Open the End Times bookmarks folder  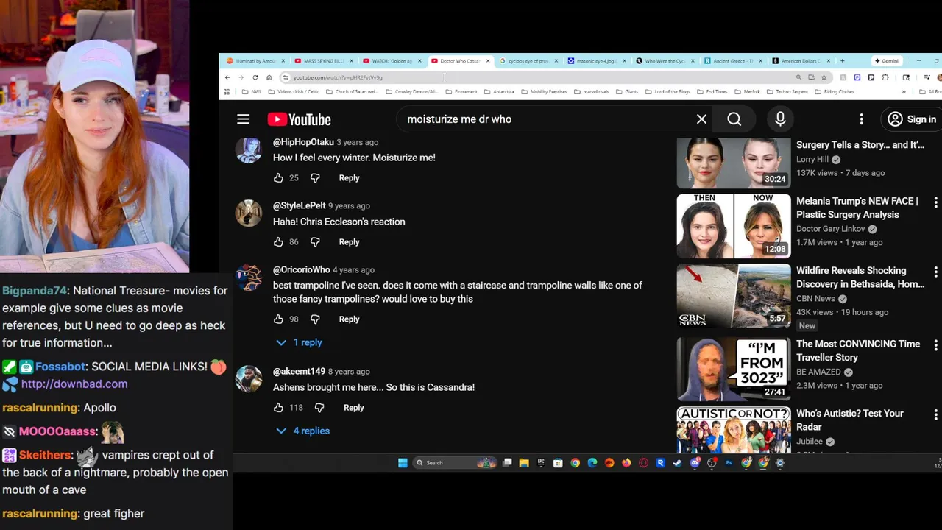tap(712, 92)
